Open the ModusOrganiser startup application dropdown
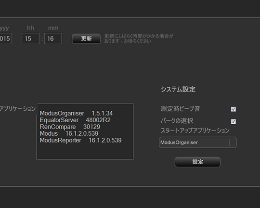This screenshot has width=260, height=208. click(x=198, y=143)
